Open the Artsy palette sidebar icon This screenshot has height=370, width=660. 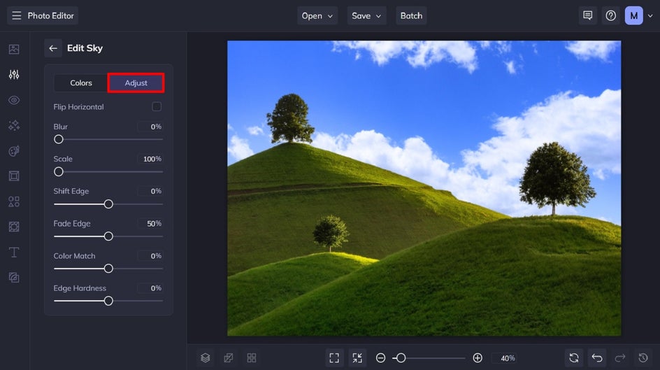14,150
